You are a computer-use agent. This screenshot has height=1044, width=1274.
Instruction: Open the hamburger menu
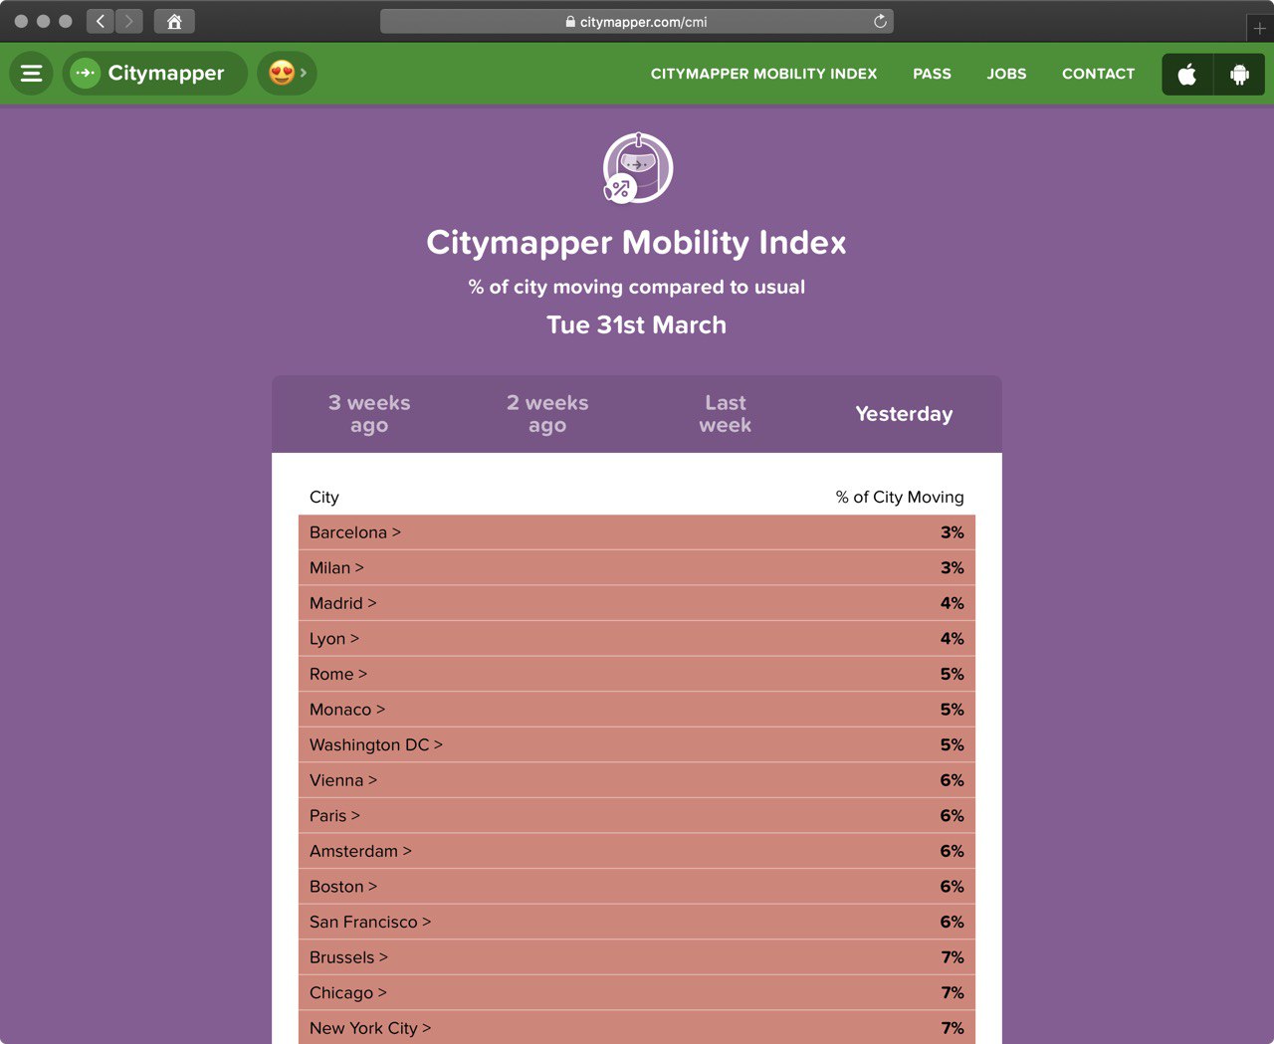click(x=31, y=74)
